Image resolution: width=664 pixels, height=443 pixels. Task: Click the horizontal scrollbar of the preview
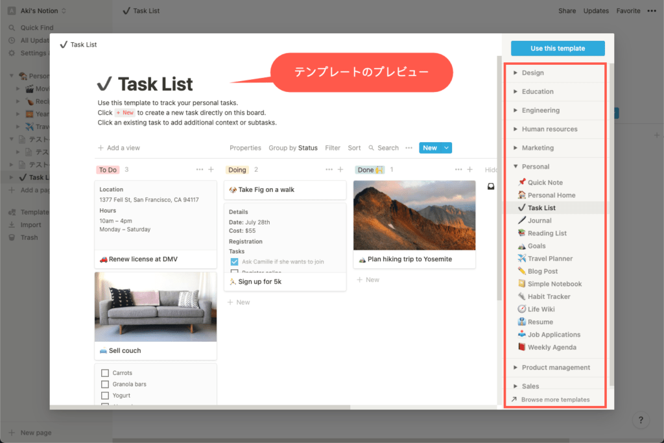tap(200, 407)
